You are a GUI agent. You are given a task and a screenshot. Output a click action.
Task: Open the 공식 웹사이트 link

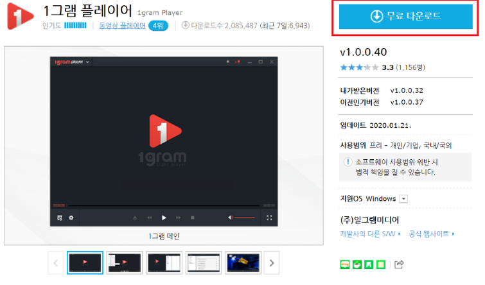[x=432, y=234]
